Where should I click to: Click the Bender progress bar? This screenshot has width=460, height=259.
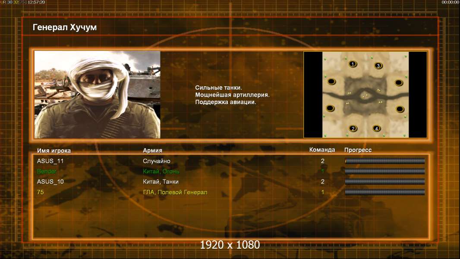(x=384, y=171)
